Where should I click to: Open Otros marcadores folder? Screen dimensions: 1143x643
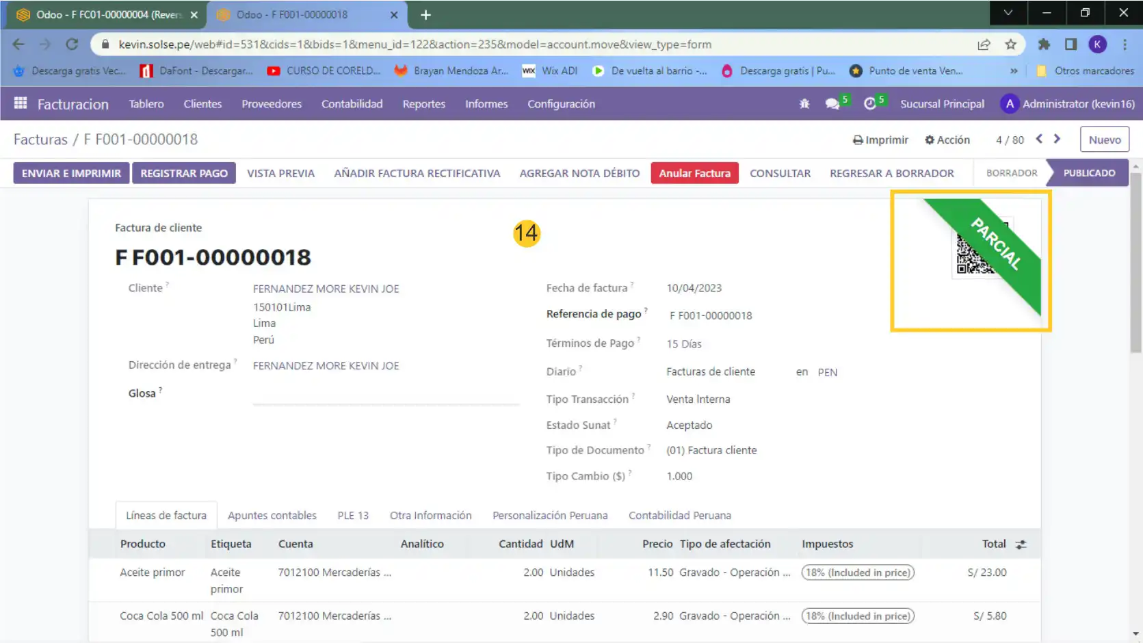[1086, 70]
